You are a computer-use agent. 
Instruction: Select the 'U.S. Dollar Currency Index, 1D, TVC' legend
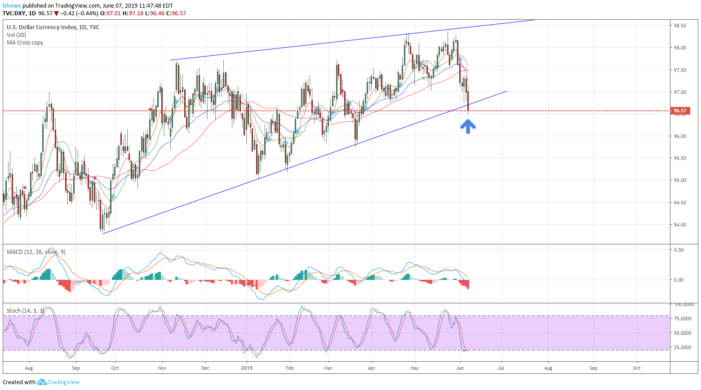point(53,27)
